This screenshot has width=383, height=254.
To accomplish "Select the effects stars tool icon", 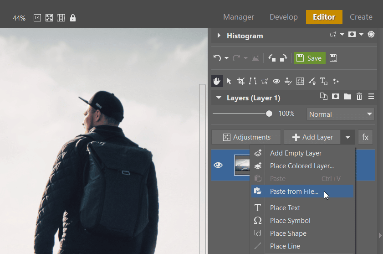I will (336, 81).
